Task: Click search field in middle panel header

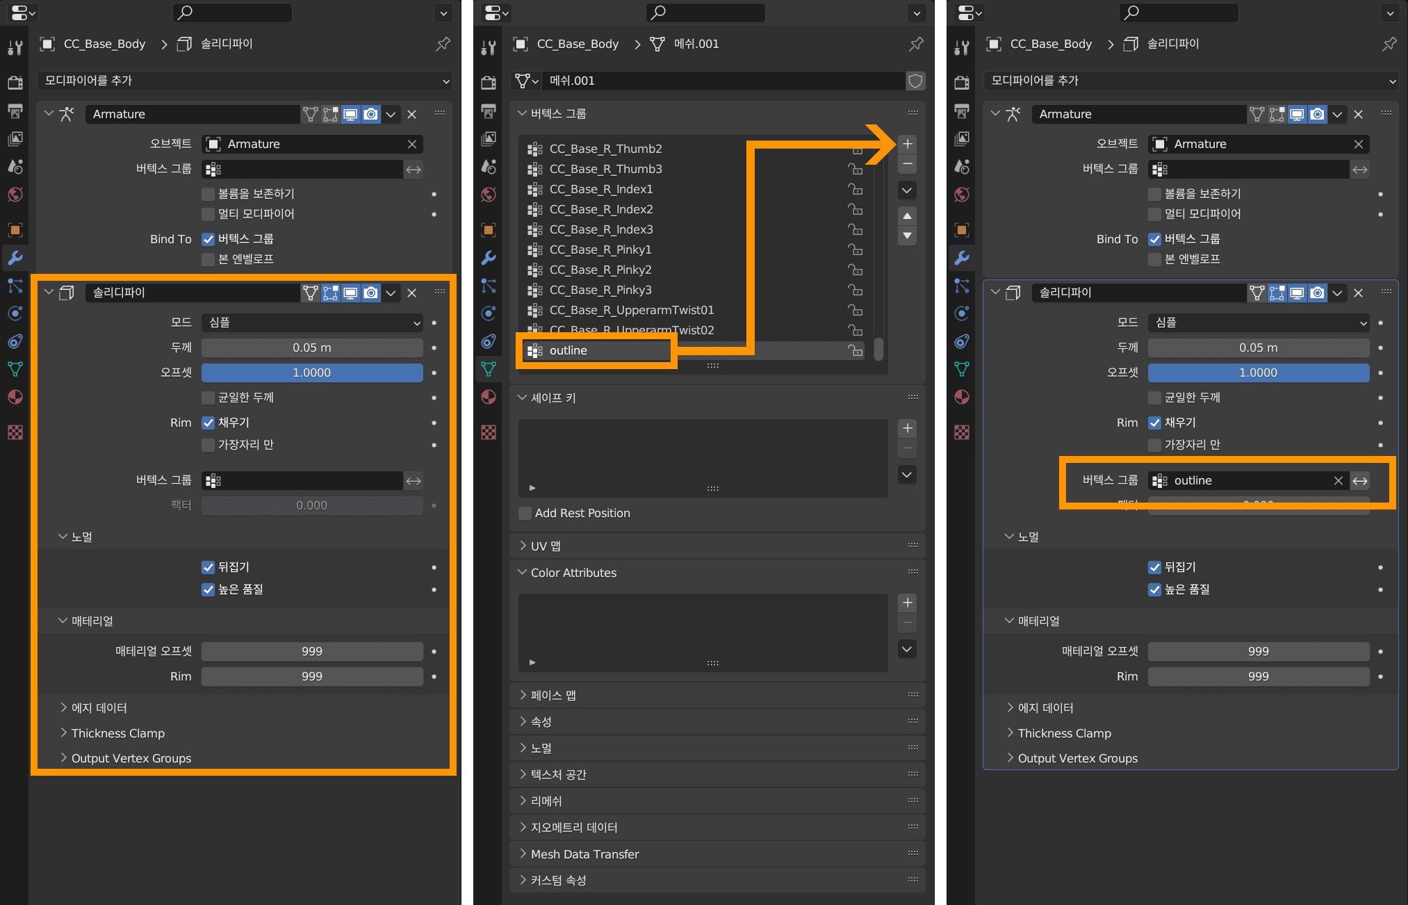Action: (705, 13)
